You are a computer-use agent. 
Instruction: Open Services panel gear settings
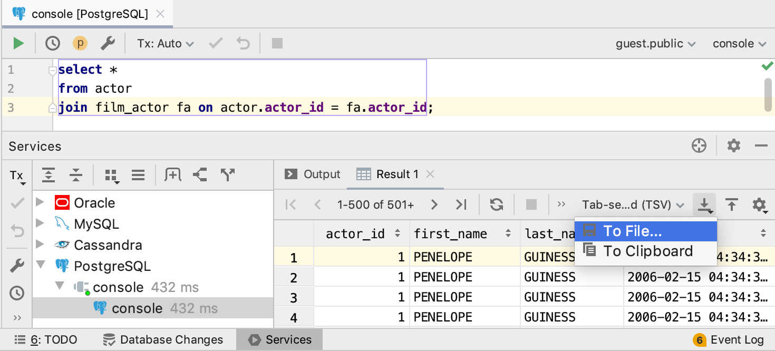(x=734, y=146)
